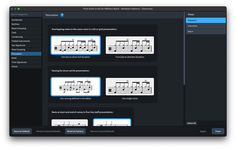Select 'Use voicing defined in kit editor'
The width and height of the screenshot is (236, 149).
point(76,86)
